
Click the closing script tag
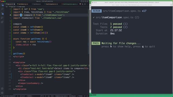point(19,57)
